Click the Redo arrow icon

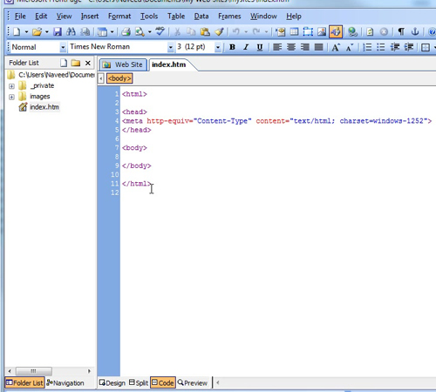pyautogui.click(x=256, y=31)
